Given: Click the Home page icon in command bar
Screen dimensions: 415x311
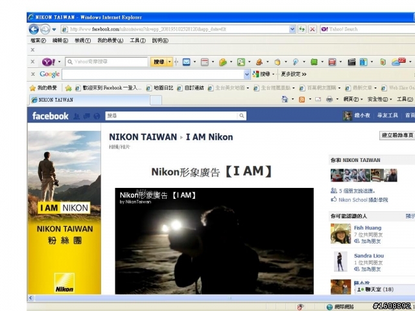Looking at the screenshot, I should pyautogui.click(x=285, y=99).
